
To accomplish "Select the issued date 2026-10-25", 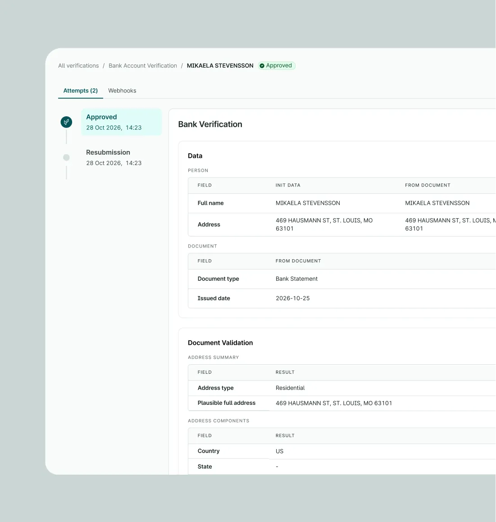I will (x=293, y=298).
